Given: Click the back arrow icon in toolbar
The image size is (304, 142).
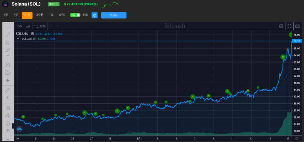Looking at the screenshot, I should coord(8,80).
